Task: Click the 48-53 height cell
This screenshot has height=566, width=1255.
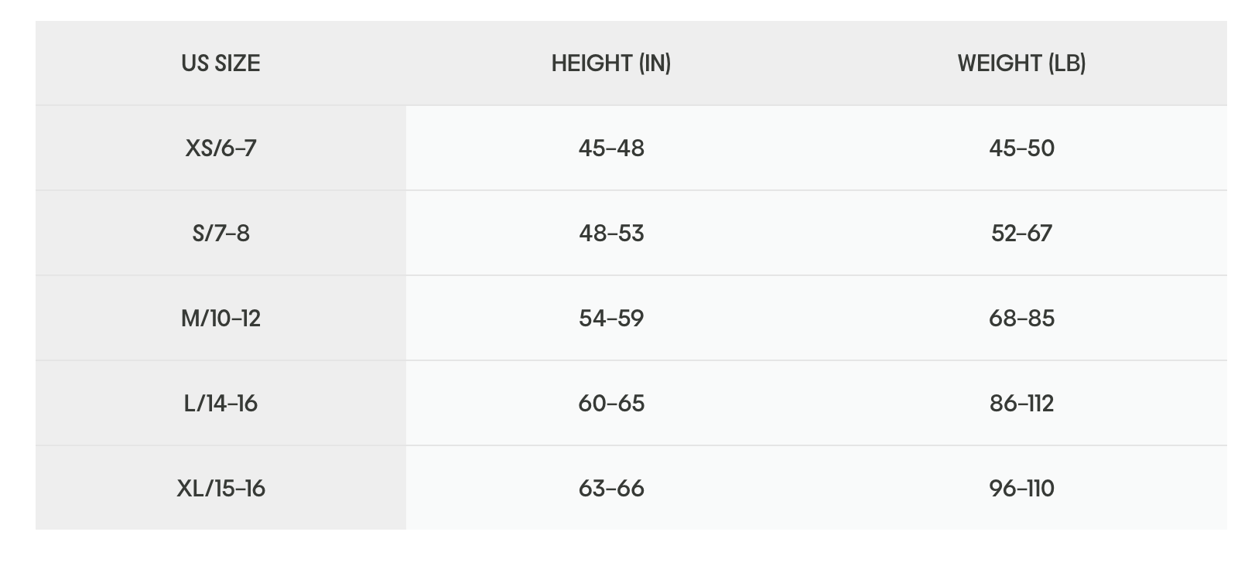Action: [611, 233]
